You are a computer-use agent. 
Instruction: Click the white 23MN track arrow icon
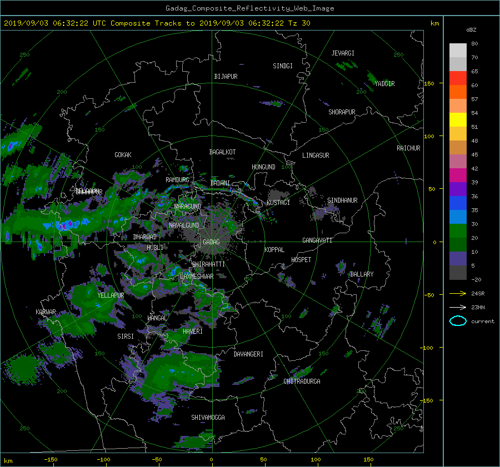(458, 307)
